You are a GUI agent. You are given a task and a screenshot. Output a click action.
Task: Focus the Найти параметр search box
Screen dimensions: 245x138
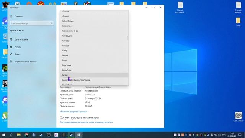[x=32, y=23]
